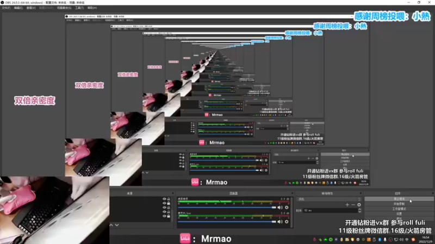Click the 工作室模式 studio mode button
Viewport: 435px width, 244px height.
click(399, 209)
